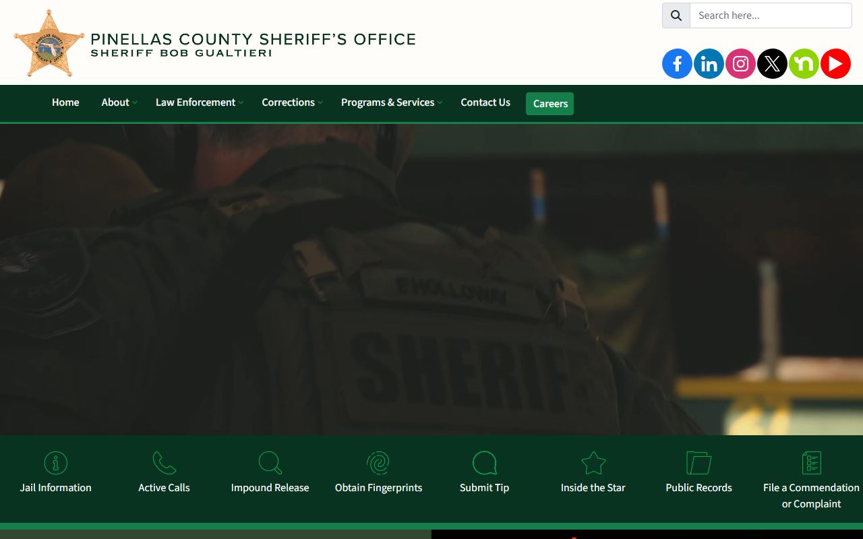The height and width of the screenshot is (539, 863).
Task: Open the About menu item
Action: coord(115,102)
